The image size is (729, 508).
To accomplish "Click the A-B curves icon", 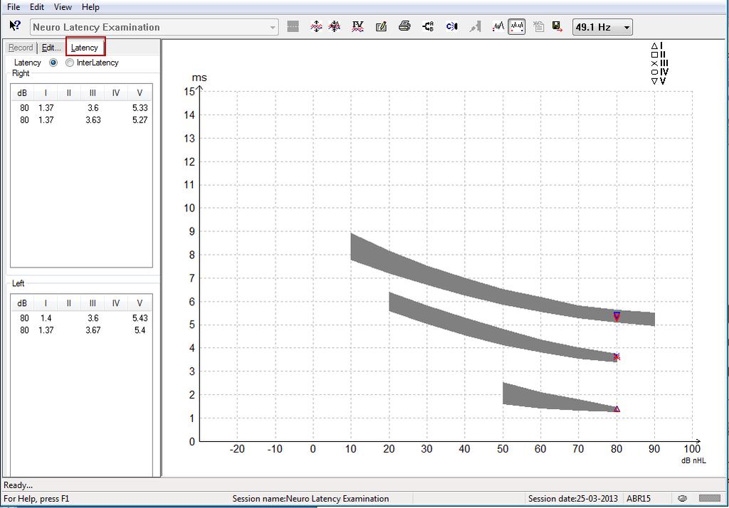I will [x=428, y=26].
